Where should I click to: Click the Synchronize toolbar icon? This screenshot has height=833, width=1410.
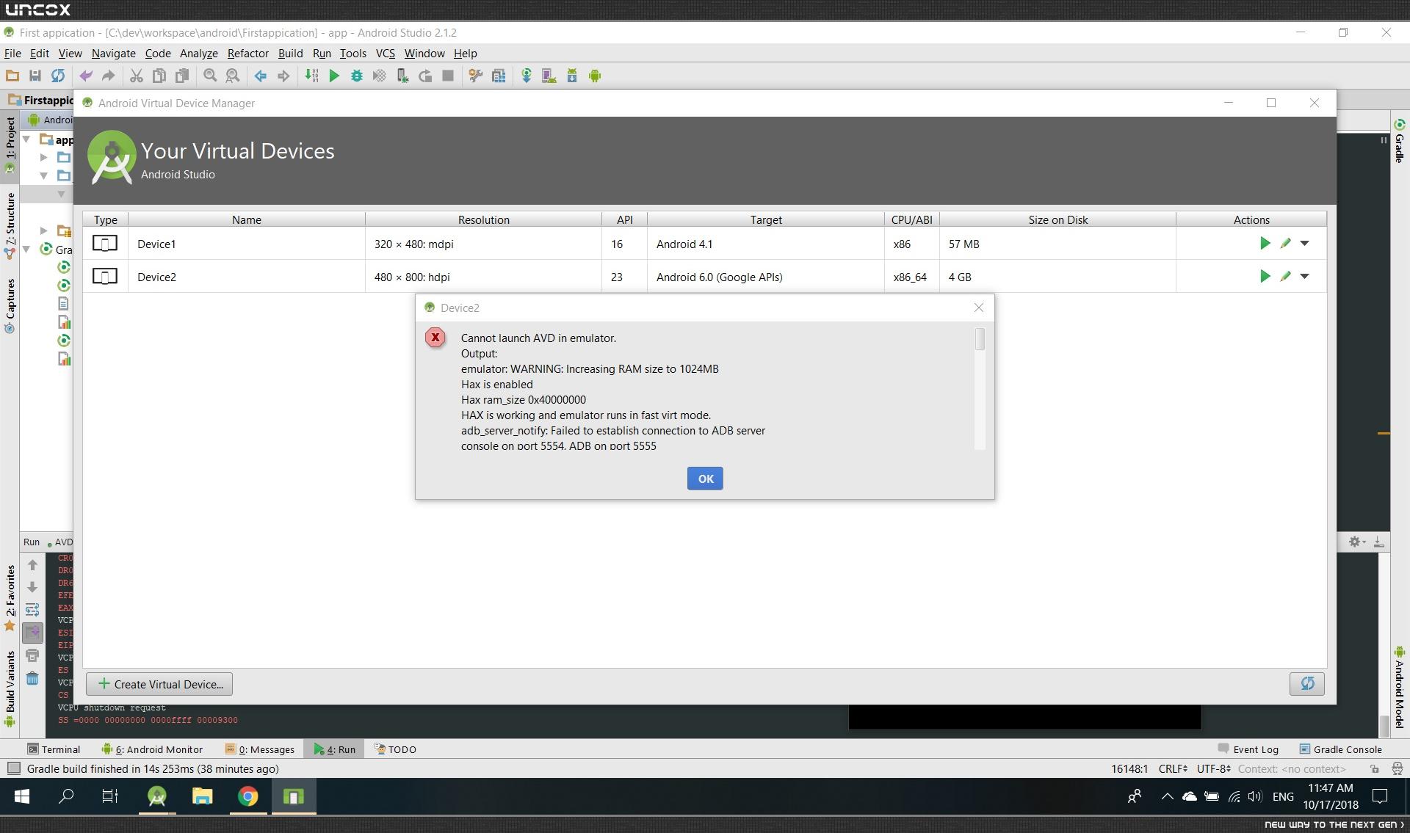tap(57, 76)
